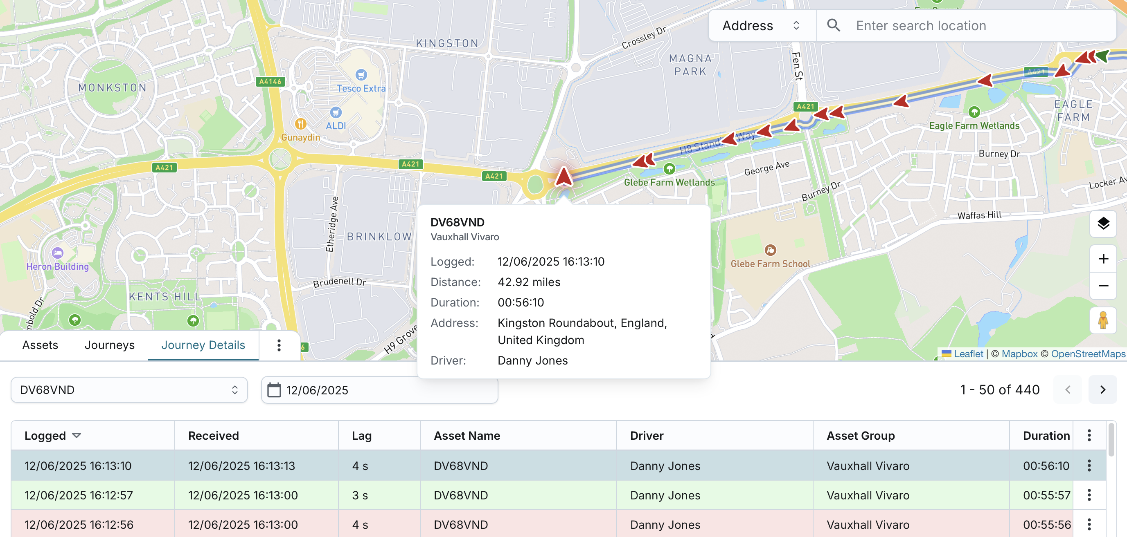Open the map layers selector icon
The width and height of the screenshot is (1127, 537).
(x=1103, y=224)
